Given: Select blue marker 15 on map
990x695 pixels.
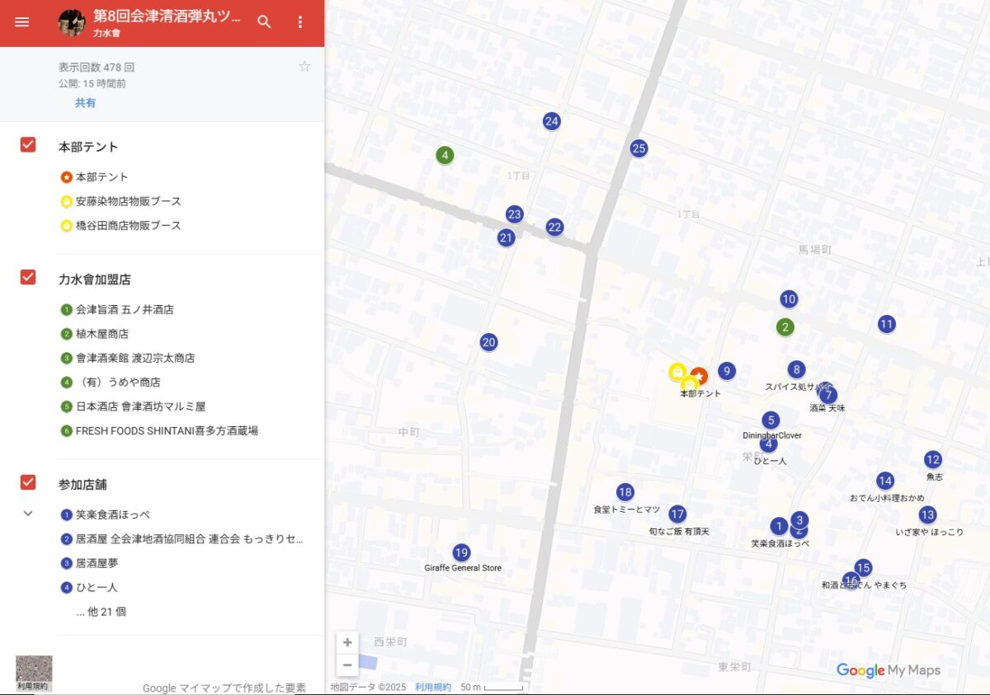Looking at the screenshot, I should point(864,568).
